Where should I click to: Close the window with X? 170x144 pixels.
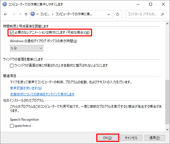(x=163, y=4)
